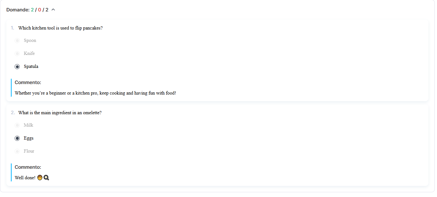Click the Spatula answer label

click(31, 67)
